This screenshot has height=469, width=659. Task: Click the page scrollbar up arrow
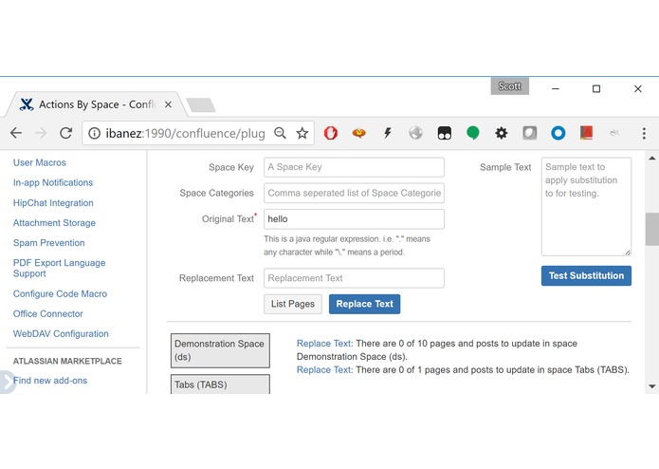[651, 159]
